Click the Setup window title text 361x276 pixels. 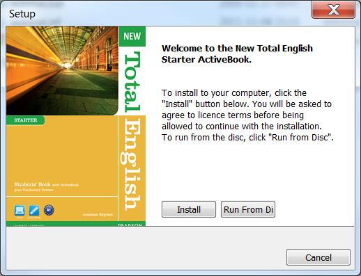coord(22,14)
